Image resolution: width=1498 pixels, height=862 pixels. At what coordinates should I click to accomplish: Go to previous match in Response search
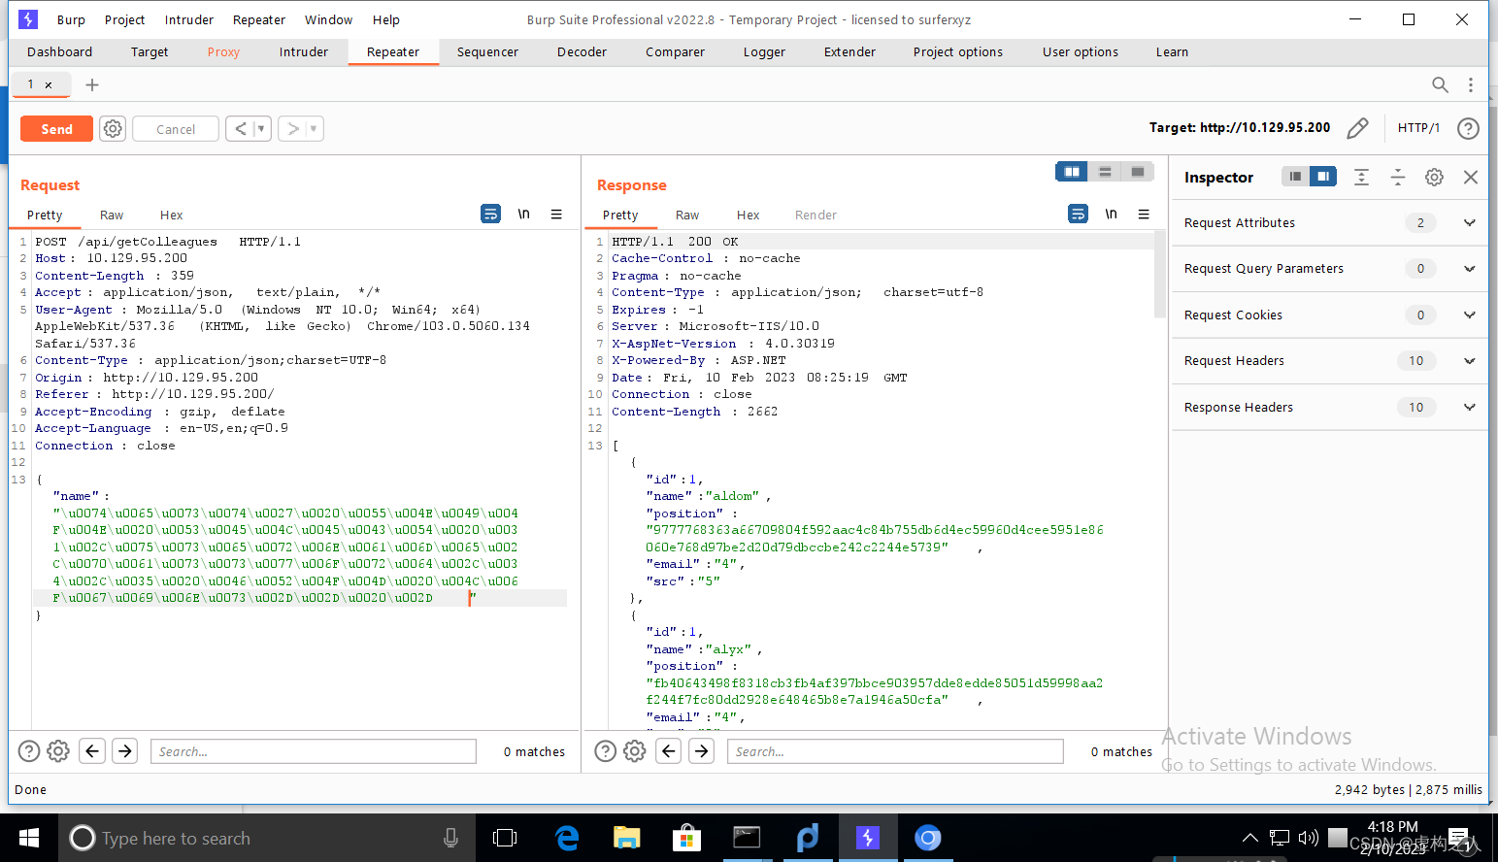tap(669, 751)
